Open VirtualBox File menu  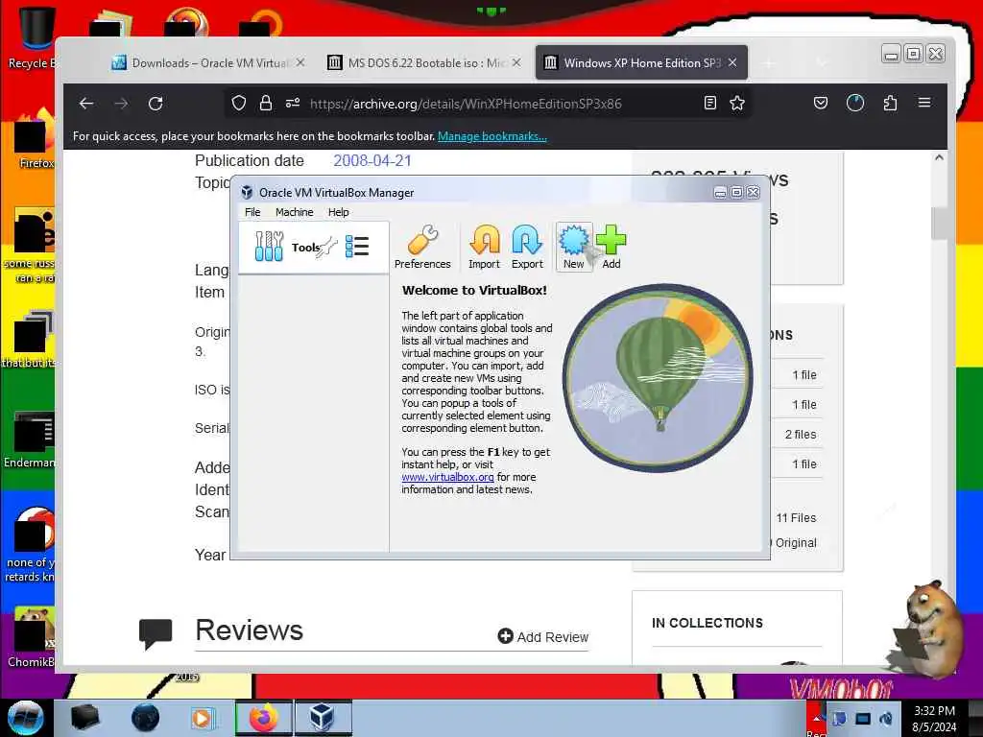pyautogui.click(x=252, y=212)
